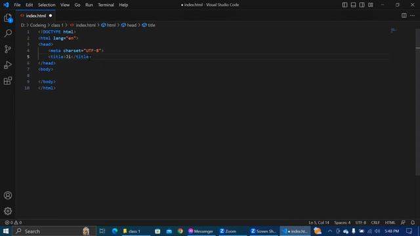420x236 pixels.
Task: Open the Search view in activity bar
Action: pyautogui.click(x=8, y=33)
